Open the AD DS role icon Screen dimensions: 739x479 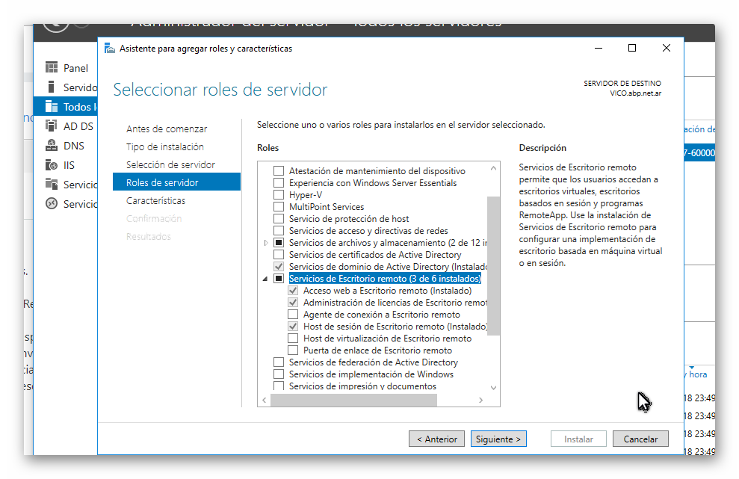[x=52, y=126]
